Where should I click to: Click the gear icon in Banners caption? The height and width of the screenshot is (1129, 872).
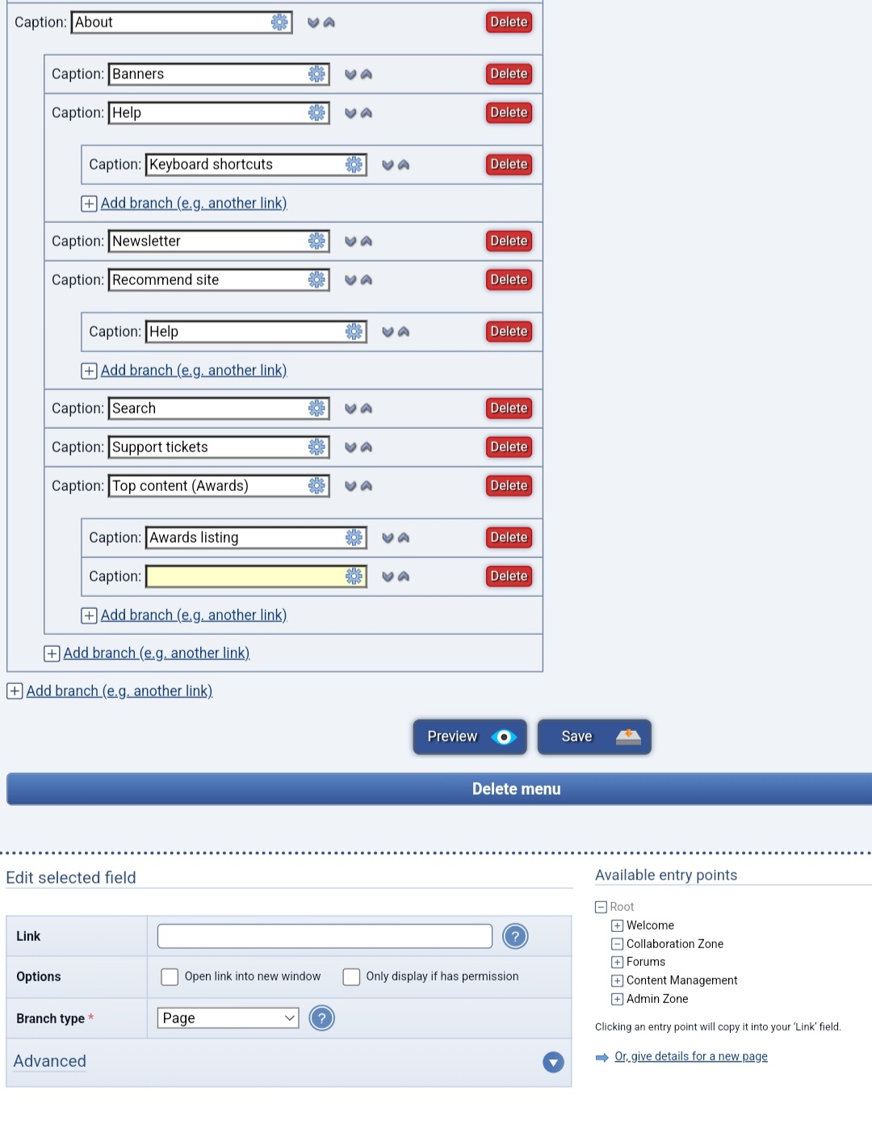click(x=317, y=74)
